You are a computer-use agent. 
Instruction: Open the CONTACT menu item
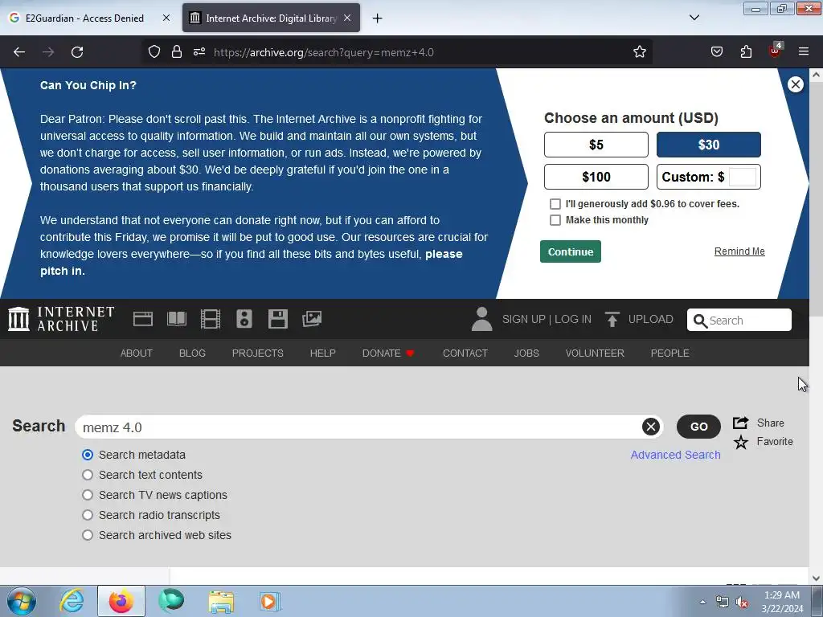coord(465,353)
